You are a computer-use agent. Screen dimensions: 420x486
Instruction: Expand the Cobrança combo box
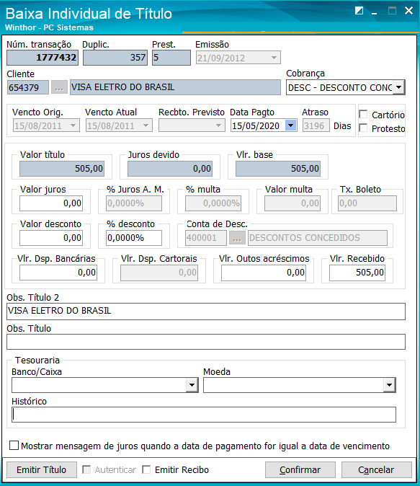(399, 87)
